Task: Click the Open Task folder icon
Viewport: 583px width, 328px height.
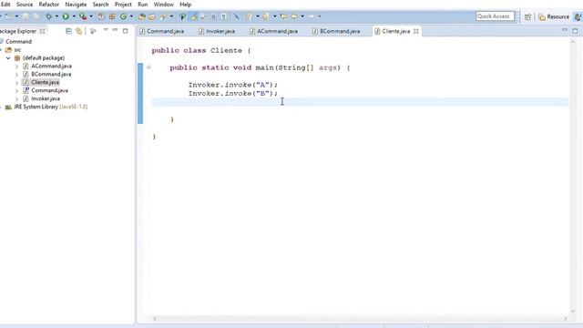Action: (x=152, y=16)
